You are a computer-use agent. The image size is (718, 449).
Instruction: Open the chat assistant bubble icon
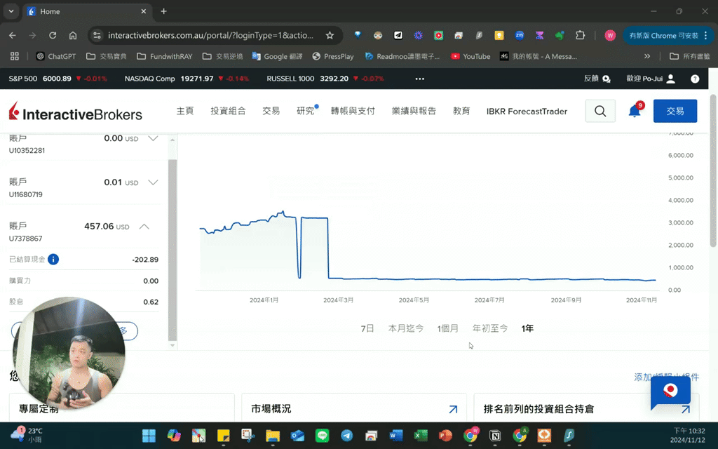(x=670, y=392)
